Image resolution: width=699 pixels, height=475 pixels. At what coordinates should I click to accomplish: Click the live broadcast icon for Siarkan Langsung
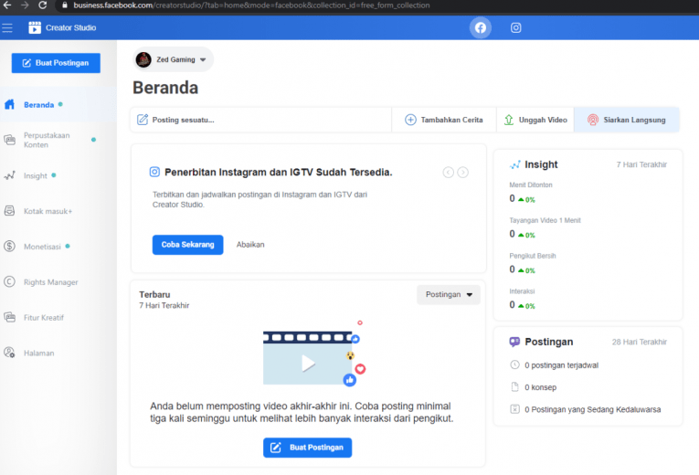click(x=593, y=120)
